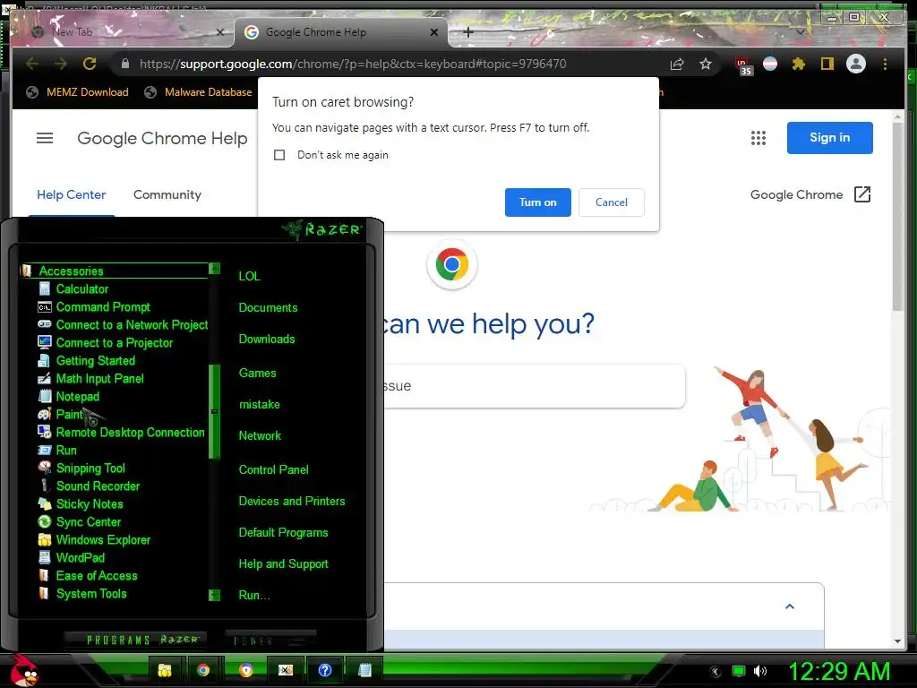This screenshot has height=688, width=917.
Task: Close the New Tab tab
Action: coord(220,33)
